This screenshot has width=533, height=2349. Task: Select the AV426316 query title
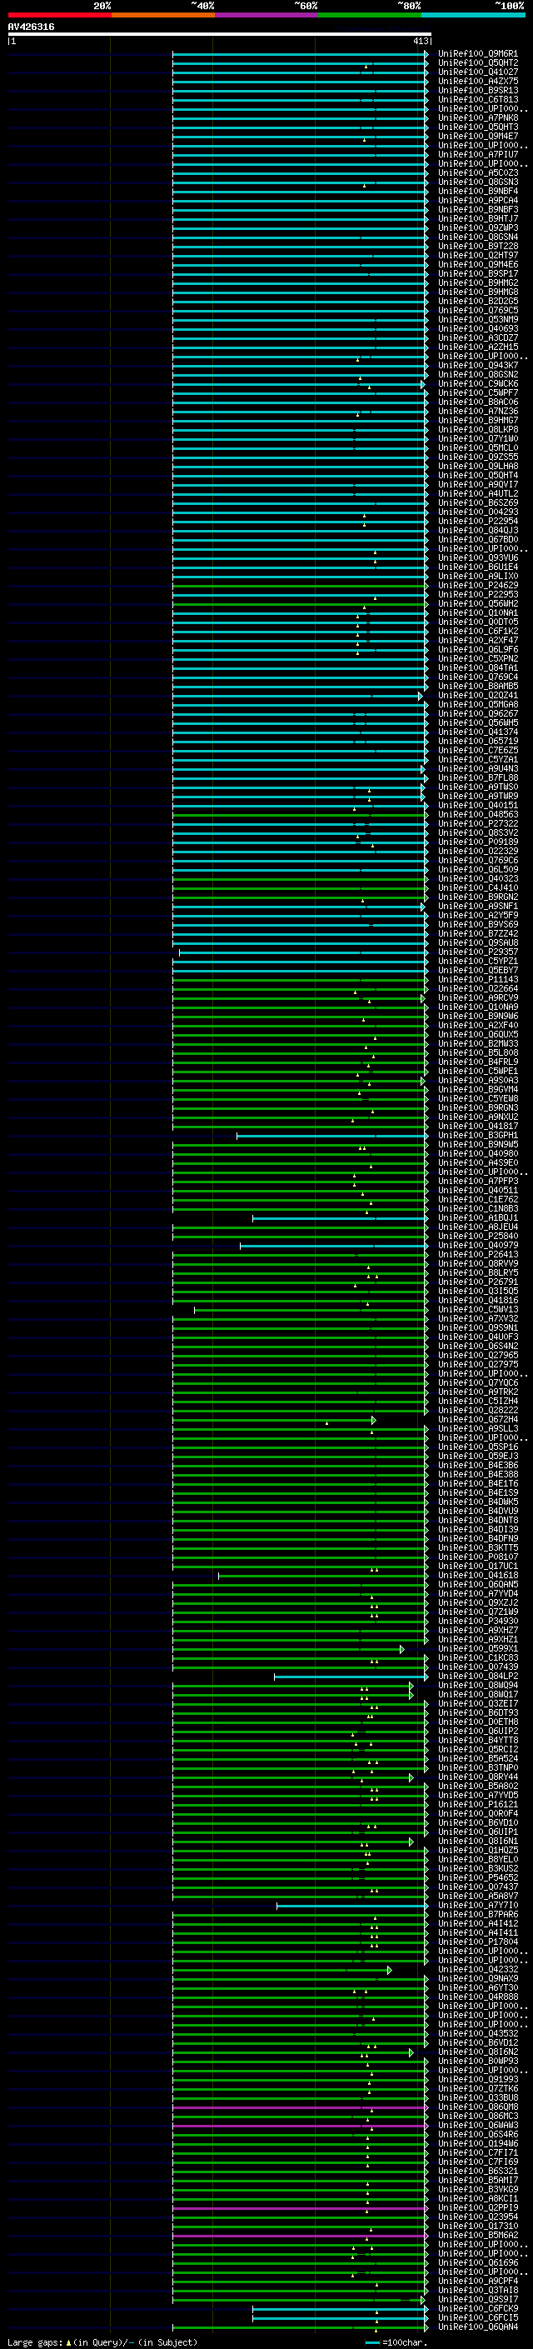(31, 27)
